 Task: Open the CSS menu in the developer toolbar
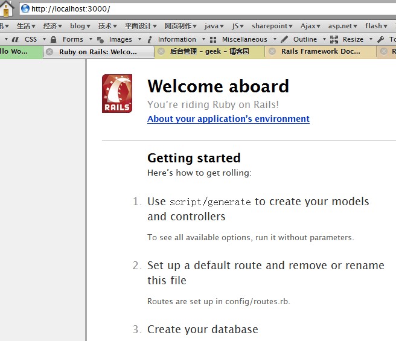[x=31, y=39]
